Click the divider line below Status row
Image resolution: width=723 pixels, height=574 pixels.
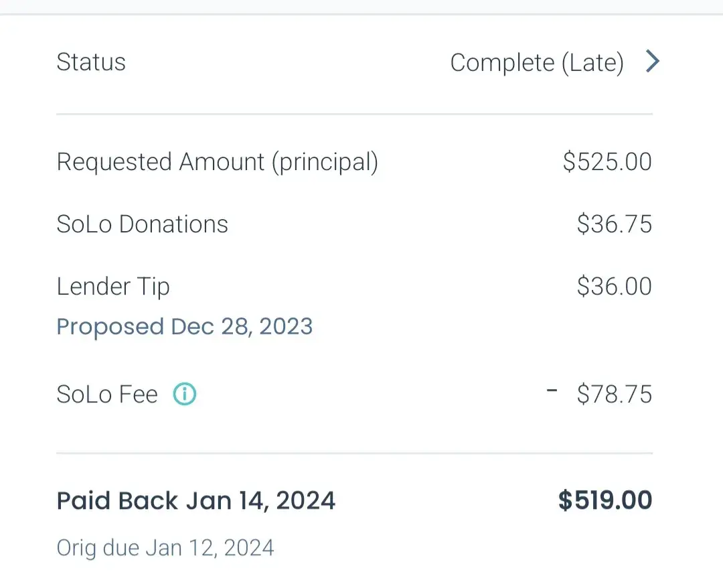(x=354, y=115)
